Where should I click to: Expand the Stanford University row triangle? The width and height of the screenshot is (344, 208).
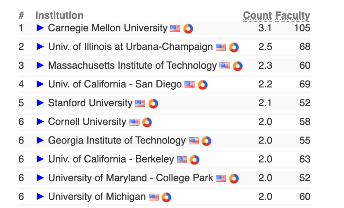pyautogui.click(x=40, y=103)
